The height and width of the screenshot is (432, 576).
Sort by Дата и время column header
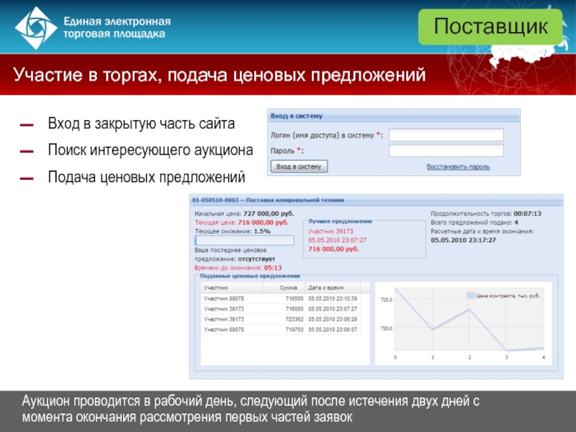[323, 287]
